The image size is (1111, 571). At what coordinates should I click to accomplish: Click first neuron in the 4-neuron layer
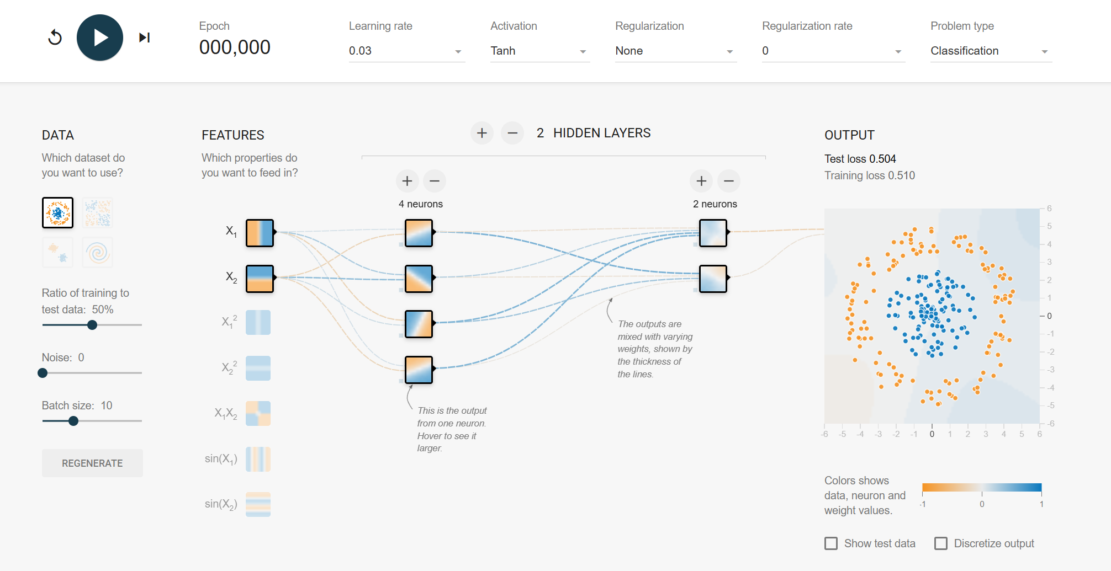[419, 232]
